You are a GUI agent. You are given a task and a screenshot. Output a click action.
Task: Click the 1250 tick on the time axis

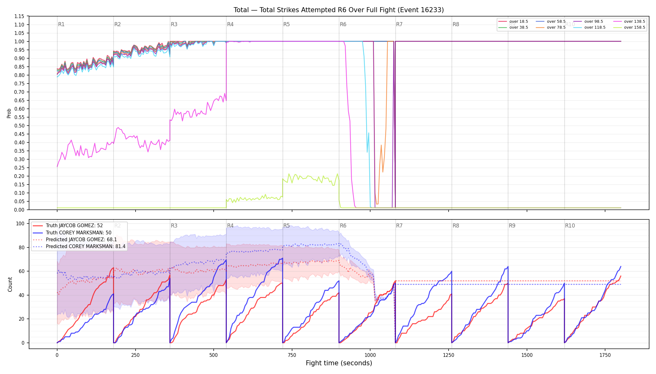click(x=449, y=355)
